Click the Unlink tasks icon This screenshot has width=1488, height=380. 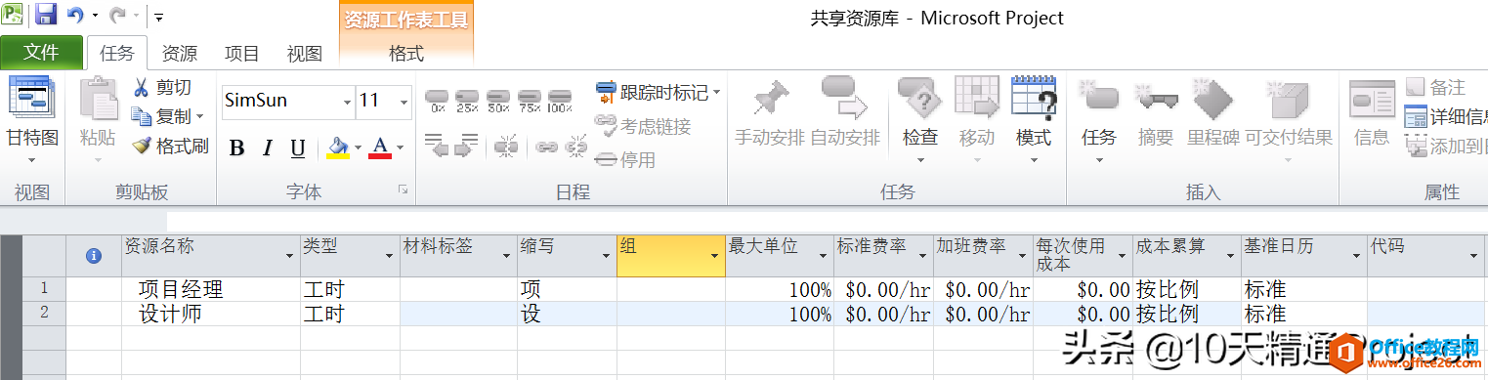coord(576,147)
